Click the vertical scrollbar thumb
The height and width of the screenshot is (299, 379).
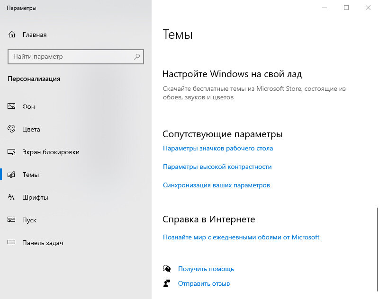(377, 249)
